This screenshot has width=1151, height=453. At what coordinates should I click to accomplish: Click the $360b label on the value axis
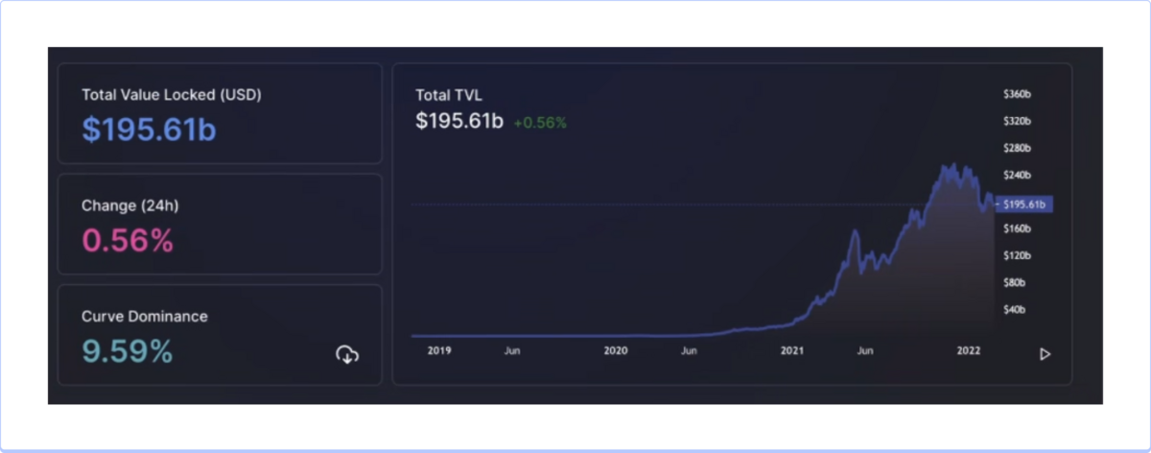(1017, 94)
